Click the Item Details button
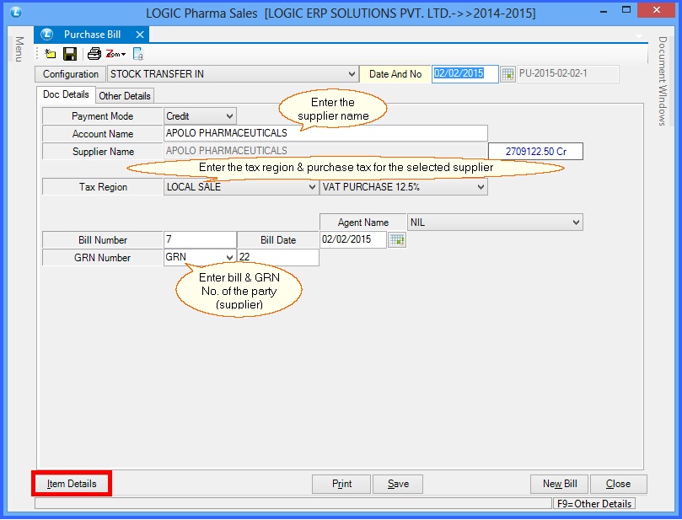The height and width of the screenshot is (520, 682). pos(72,484)
